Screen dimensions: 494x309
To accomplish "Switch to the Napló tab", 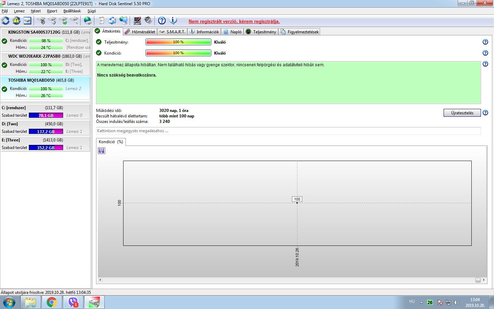I will 232,32.
